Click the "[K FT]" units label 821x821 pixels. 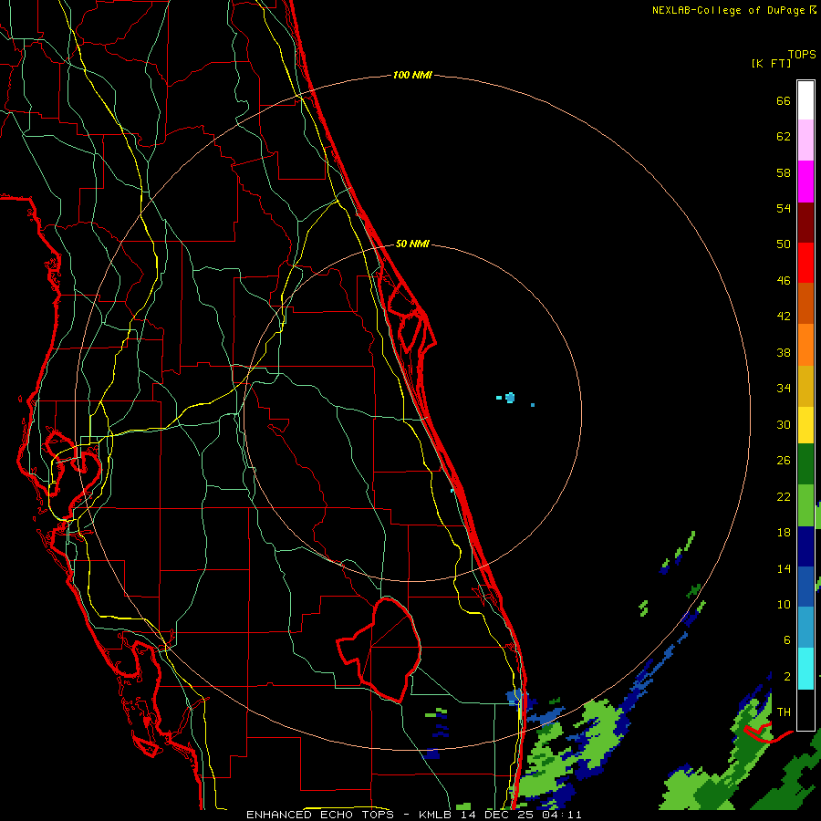pyautogui.click(x=771, y=64)
